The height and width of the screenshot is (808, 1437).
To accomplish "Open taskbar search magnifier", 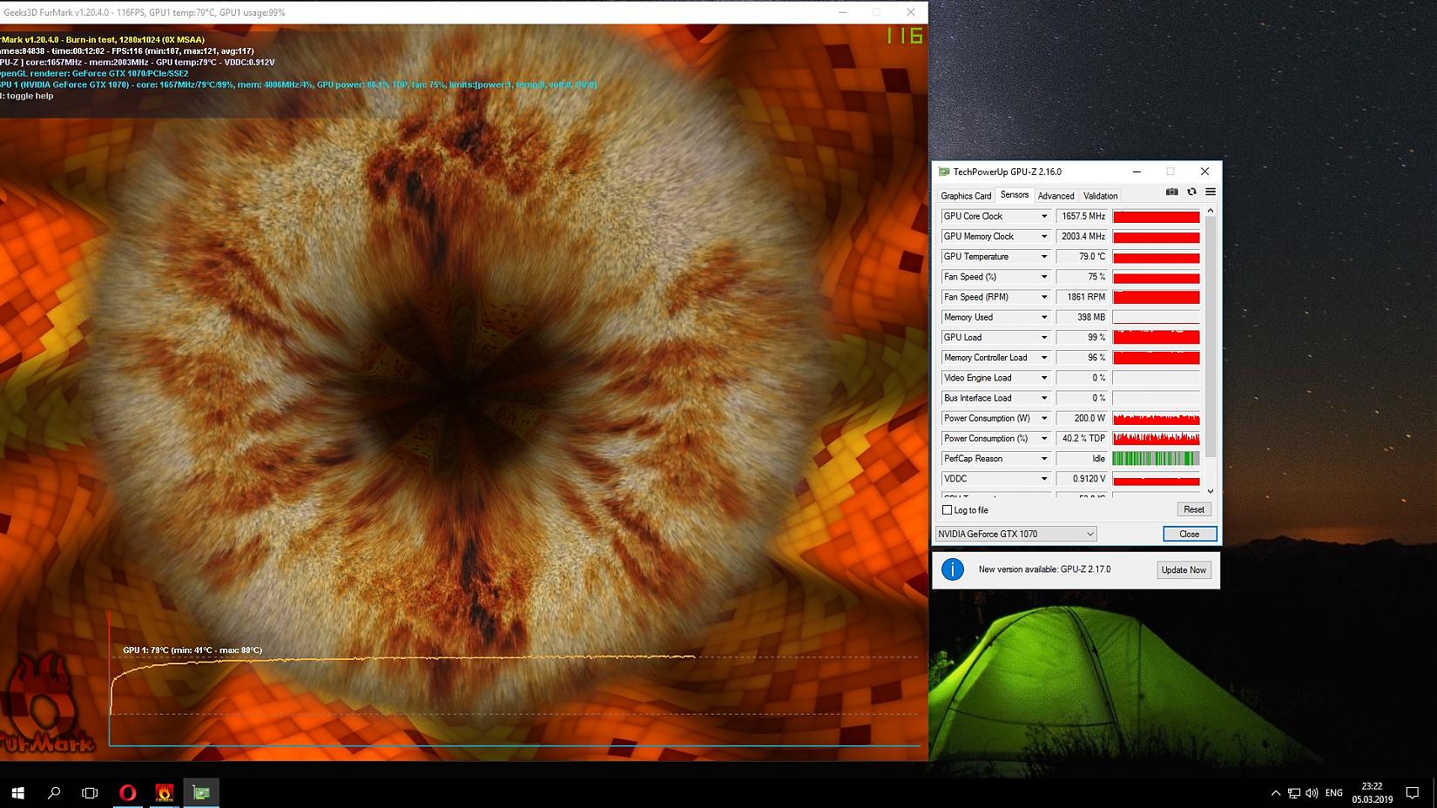I will tap(54, 792).
